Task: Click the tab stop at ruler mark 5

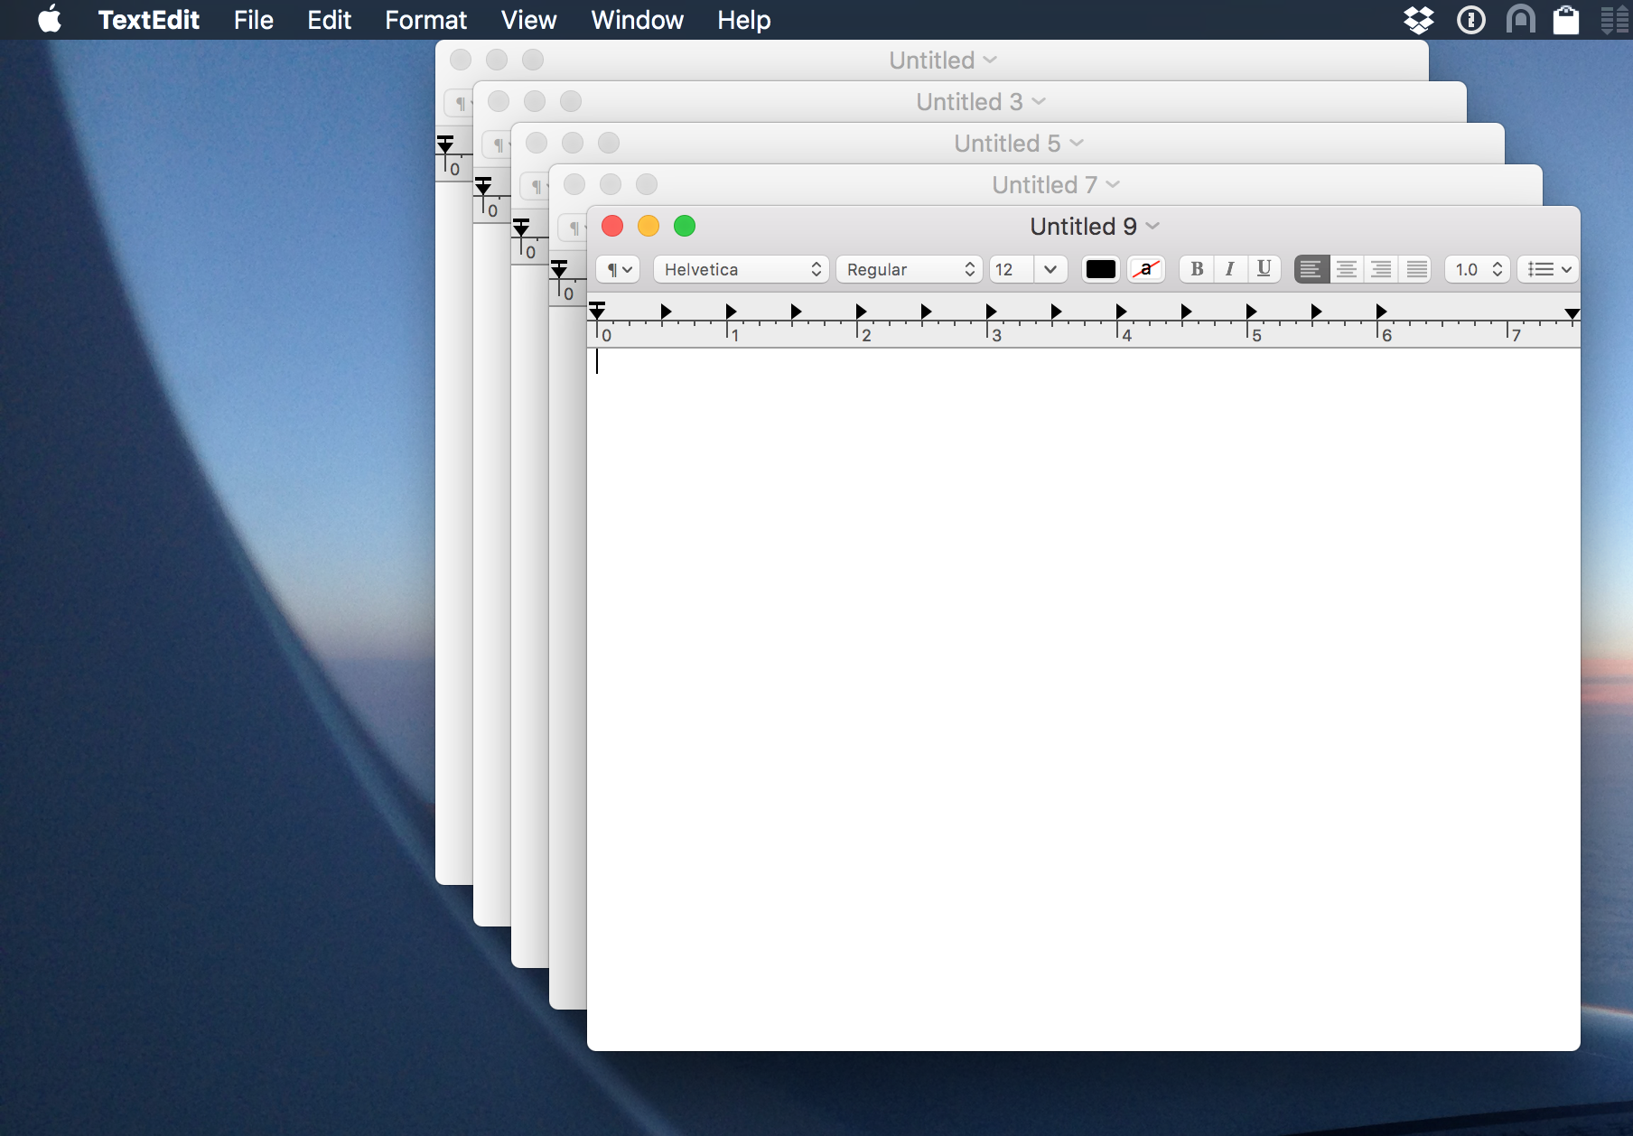Action: coord(1251,312)
